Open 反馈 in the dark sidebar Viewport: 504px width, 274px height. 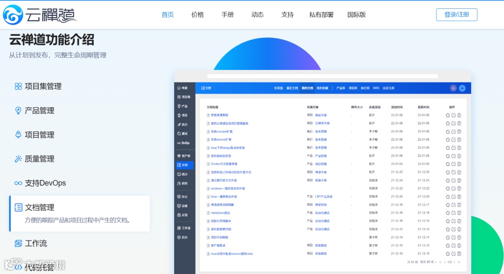182,215
